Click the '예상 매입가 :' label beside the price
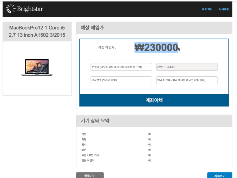Screen dimensions: 237x178 [107, 47]
